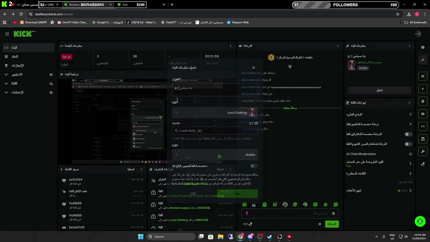Image resolution: width=430 pixels, height=242 pixels.
Task: Click the tags search field in dialog
Action: point(215,130)
